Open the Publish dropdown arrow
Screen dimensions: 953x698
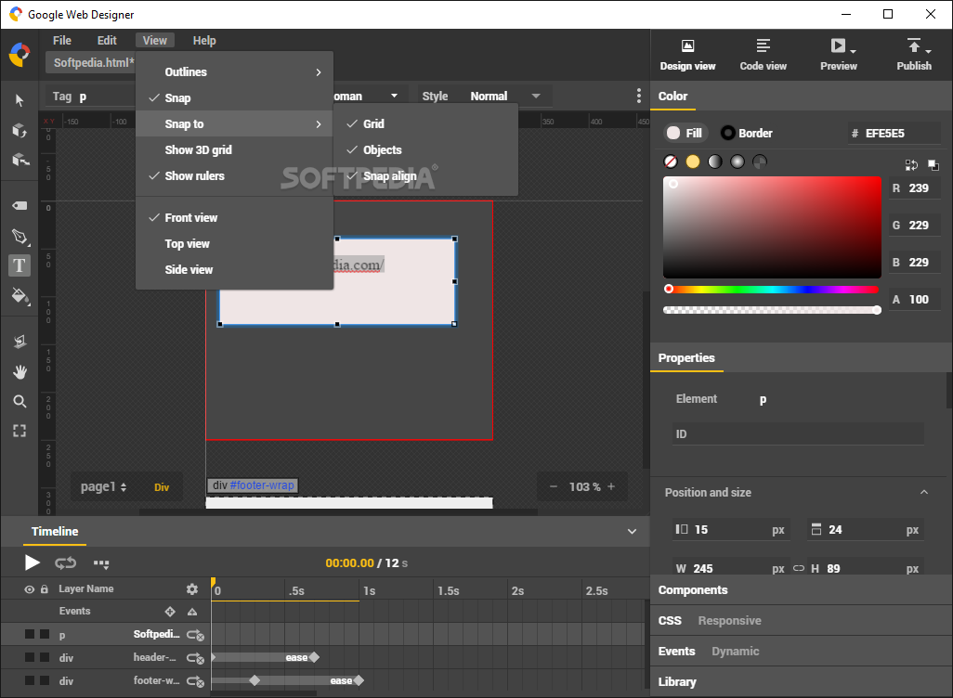tap(928, 52)
